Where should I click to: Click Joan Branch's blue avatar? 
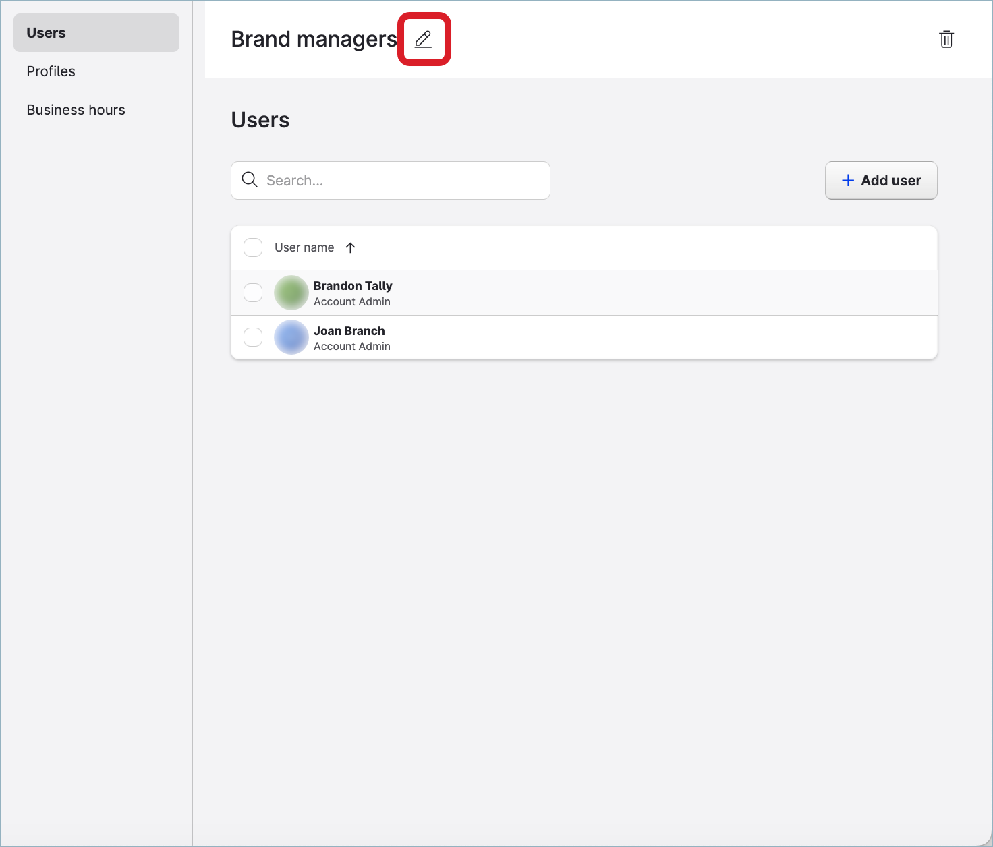point(291,337)
